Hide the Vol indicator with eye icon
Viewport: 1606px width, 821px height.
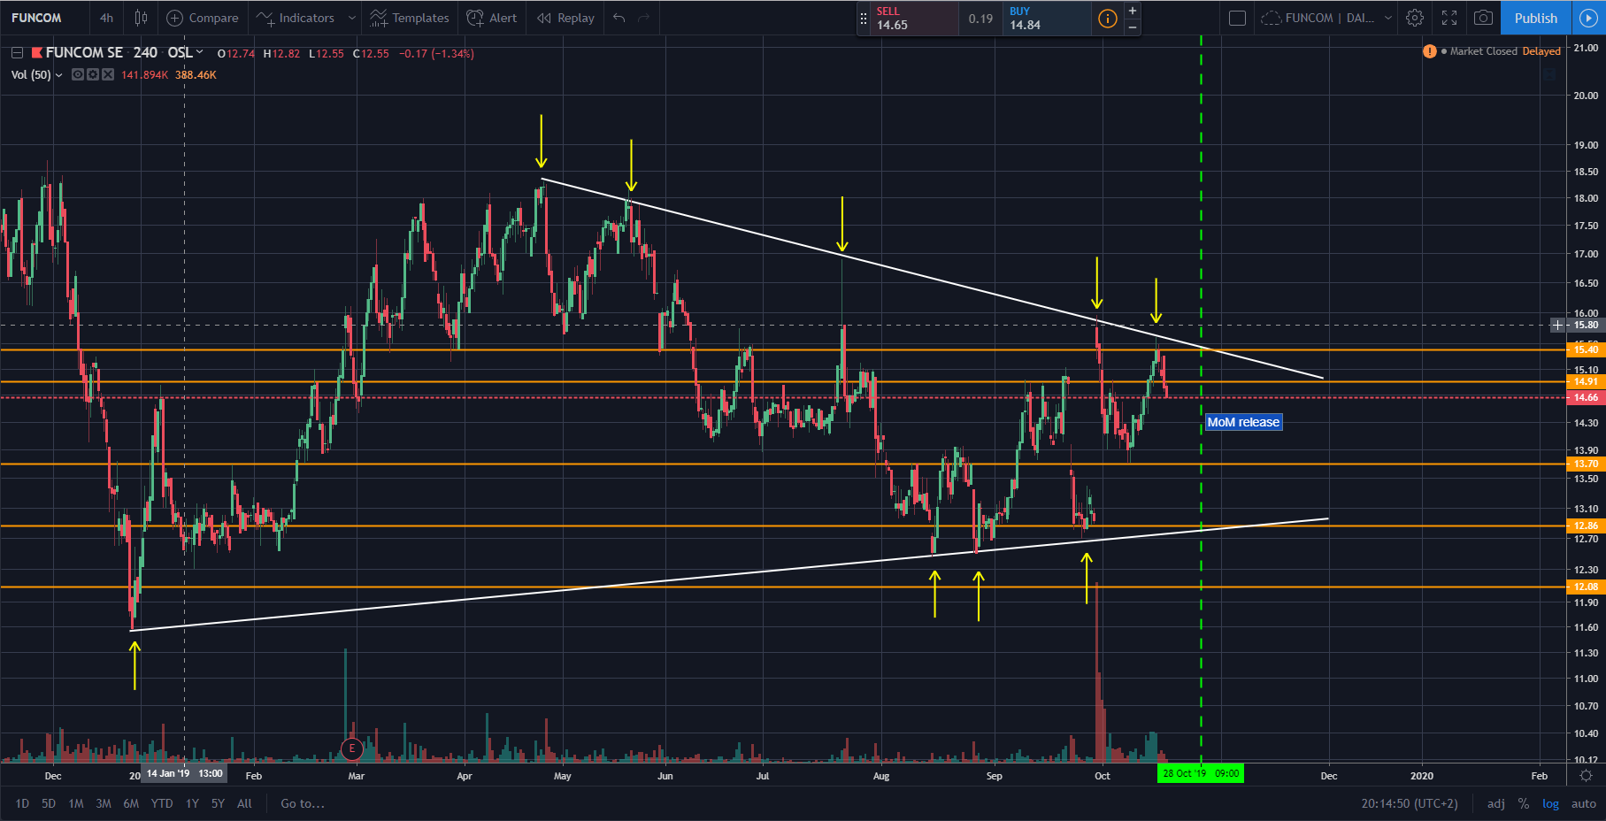78,74
